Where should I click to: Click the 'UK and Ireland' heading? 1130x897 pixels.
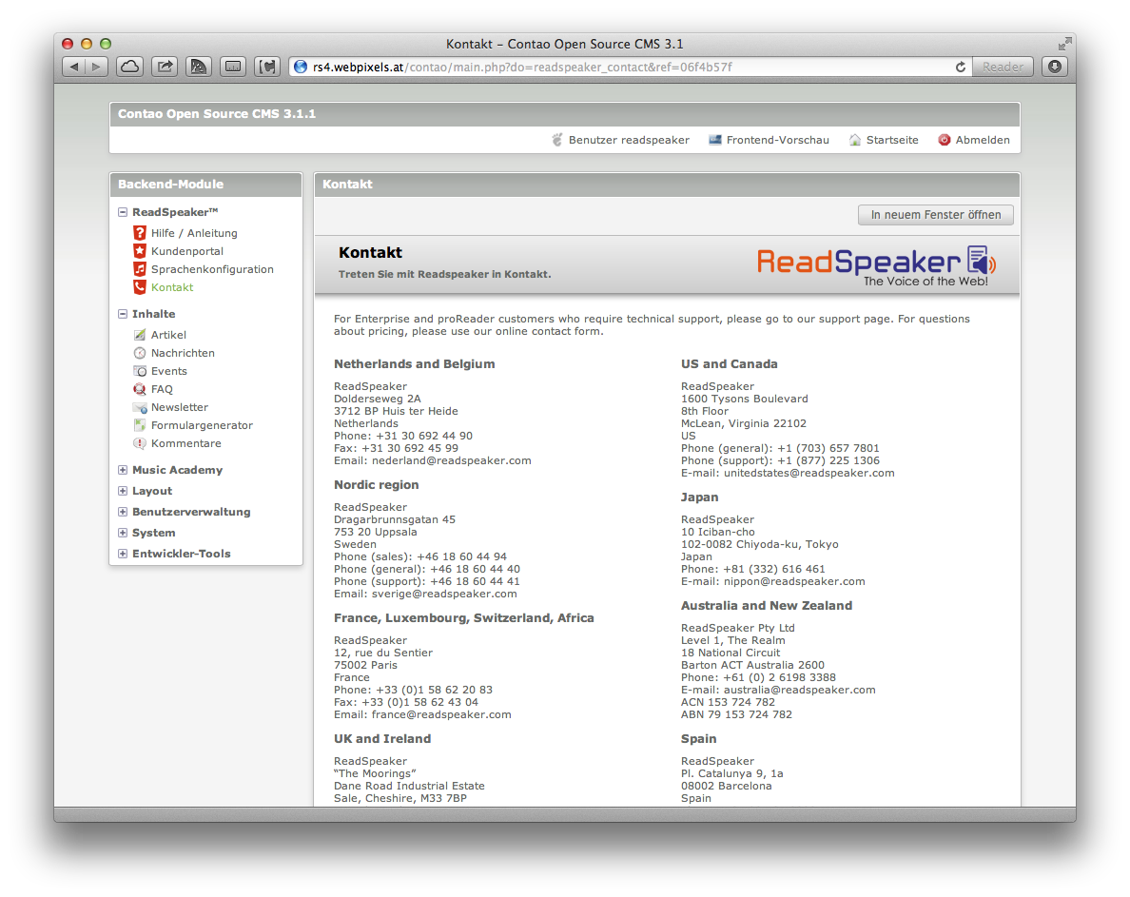[x=382, y=738]
